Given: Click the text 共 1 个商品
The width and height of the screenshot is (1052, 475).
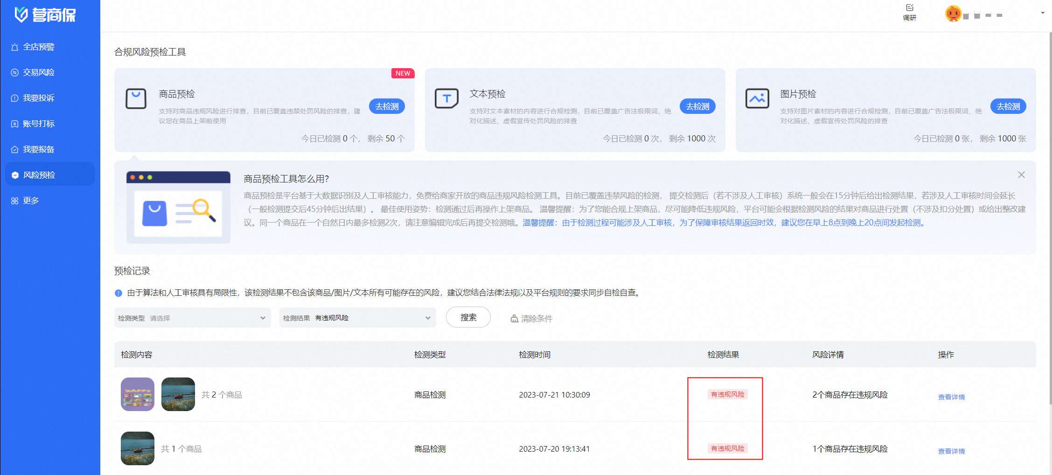Looking at the screenshot, I should coord(181,449).
